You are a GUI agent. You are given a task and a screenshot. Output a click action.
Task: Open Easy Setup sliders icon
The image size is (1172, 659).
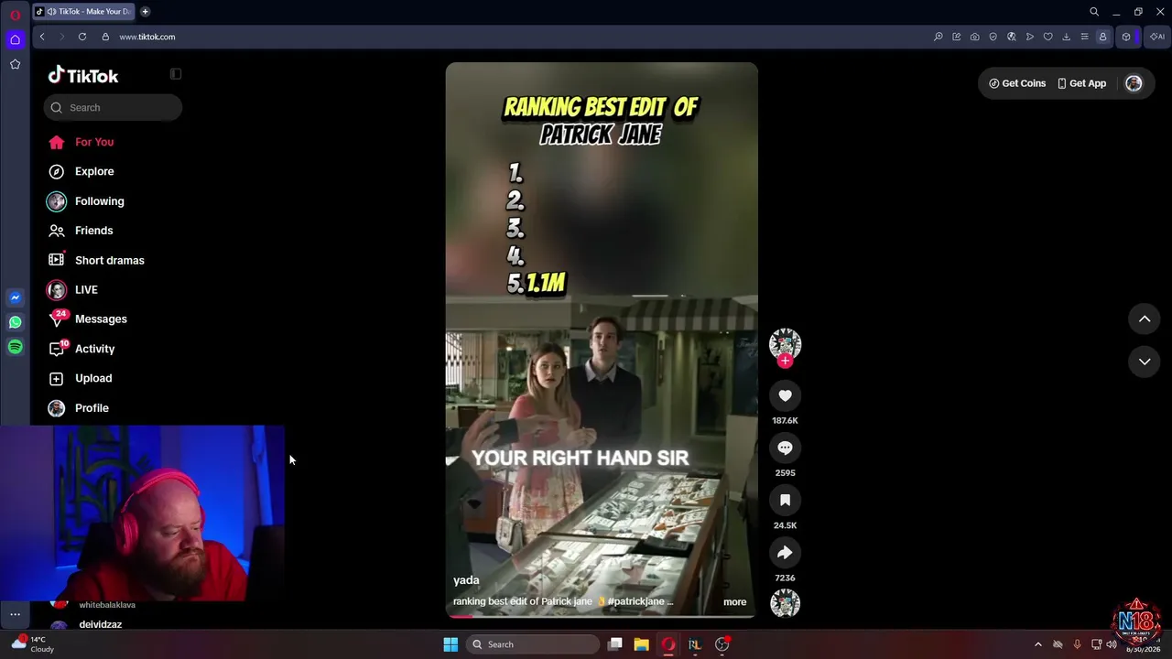1085,37
